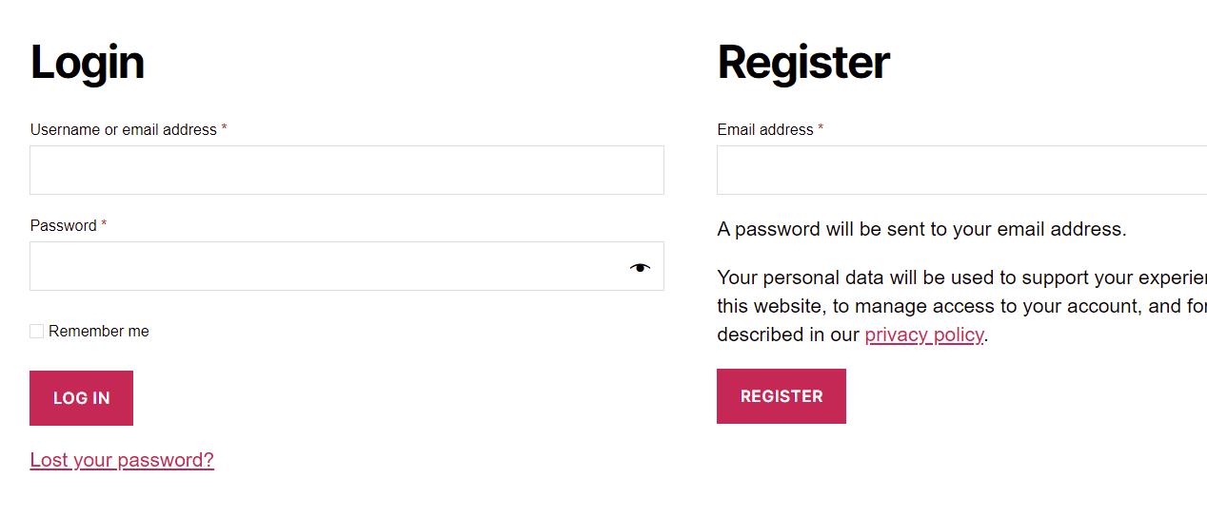Open the privacy policy link
The image size is (1207, 516).
924,334
